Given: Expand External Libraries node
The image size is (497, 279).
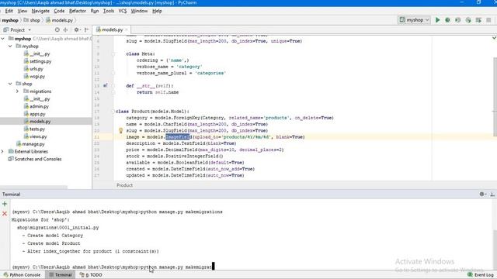Looking at the screenshot, I should coord(3,152).
